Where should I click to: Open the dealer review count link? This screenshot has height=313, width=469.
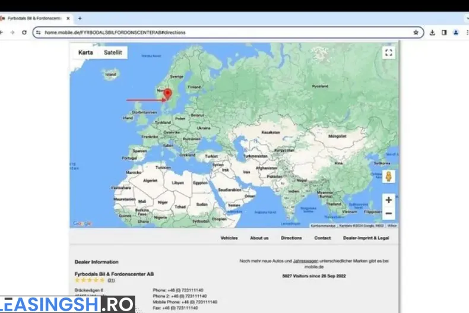tap(111, 280)
